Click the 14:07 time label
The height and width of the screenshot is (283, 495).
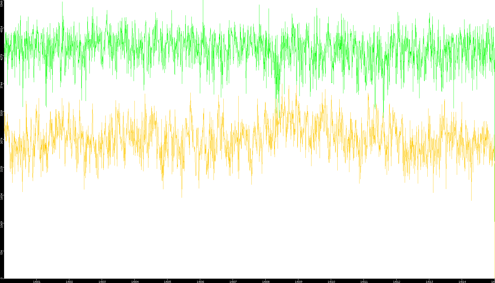point(233,282)
